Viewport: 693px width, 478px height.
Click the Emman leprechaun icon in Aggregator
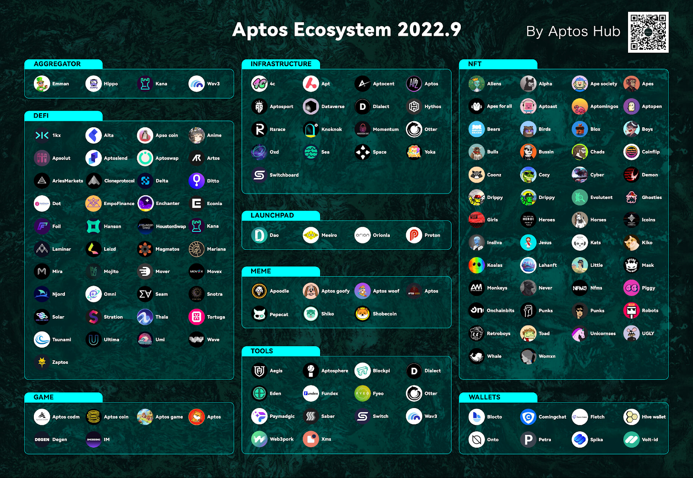42,84
